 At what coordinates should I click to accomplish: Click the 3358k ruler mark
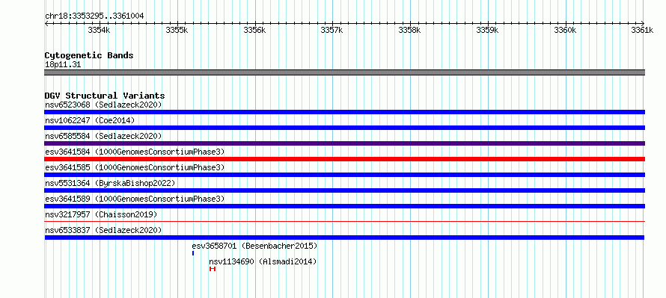tap(410, 30)
